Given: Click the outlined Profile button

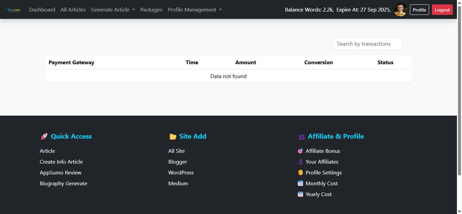Looking at the screenshot, I should pos(419,10).
